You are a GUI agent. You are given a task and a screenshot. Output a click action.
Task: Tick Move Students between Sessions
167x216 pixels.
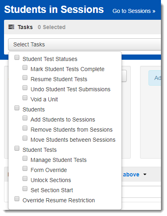point(25,138)
